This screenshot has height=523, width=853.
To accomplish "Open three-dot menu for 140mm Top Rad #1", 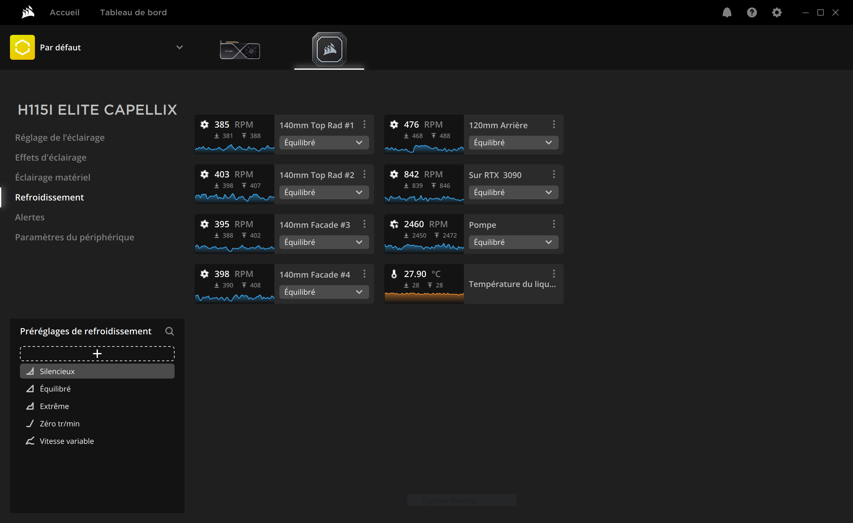I will point(364,125).
